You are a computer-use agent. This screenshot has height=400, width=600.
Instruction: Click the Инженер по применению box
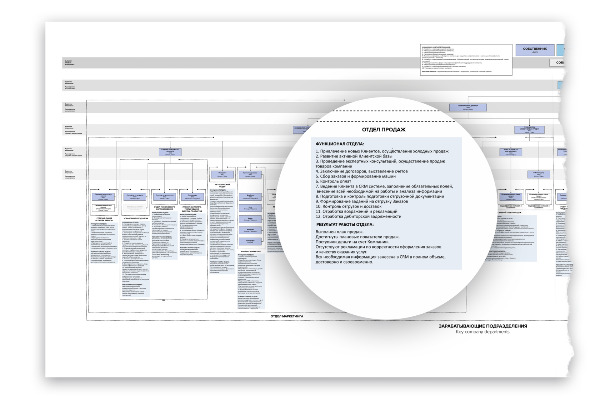165,196
